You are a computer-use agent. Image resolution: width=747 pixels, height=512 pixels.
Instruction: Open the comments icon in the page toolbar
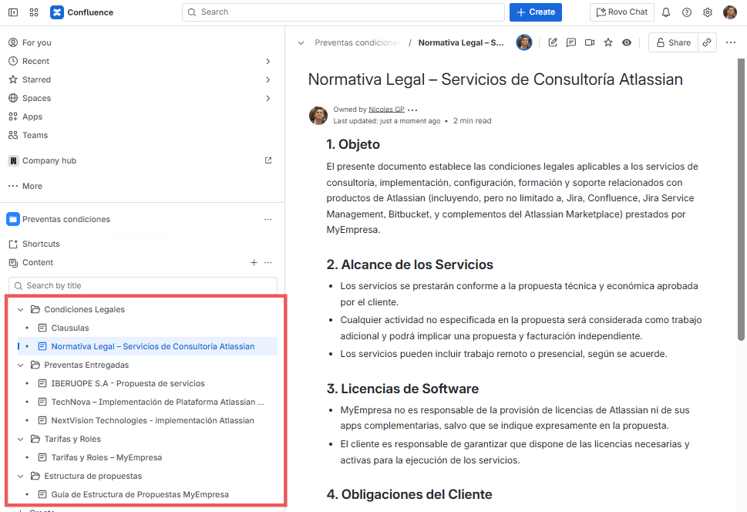click(x=570, y=42)
